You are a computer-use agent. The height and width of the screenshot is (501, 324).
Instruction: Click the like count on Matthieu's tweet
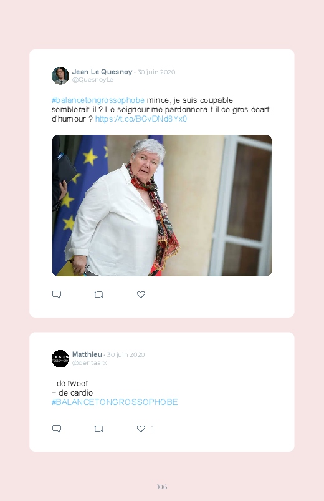point(153,429)
